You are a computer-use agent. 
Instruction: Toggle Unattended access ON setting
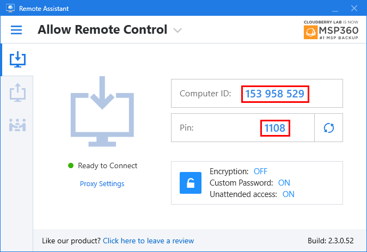click(x=289, y=194)
